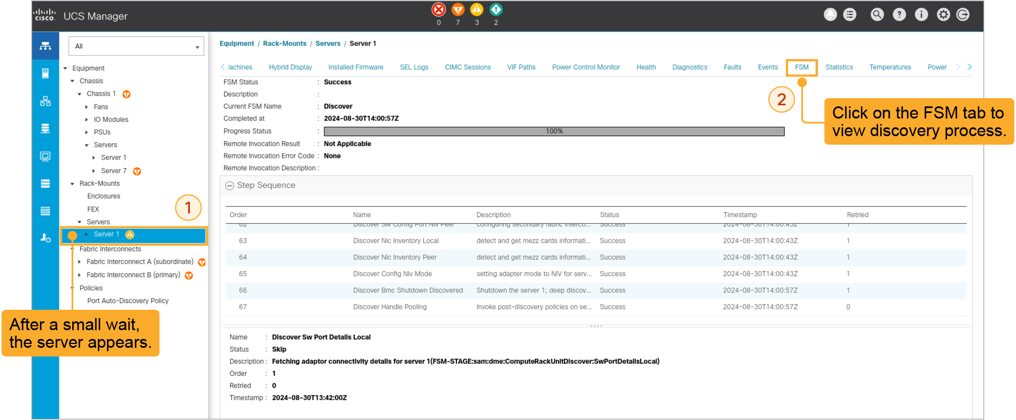Open the Storage icon in the sidebar

point(45,184)
